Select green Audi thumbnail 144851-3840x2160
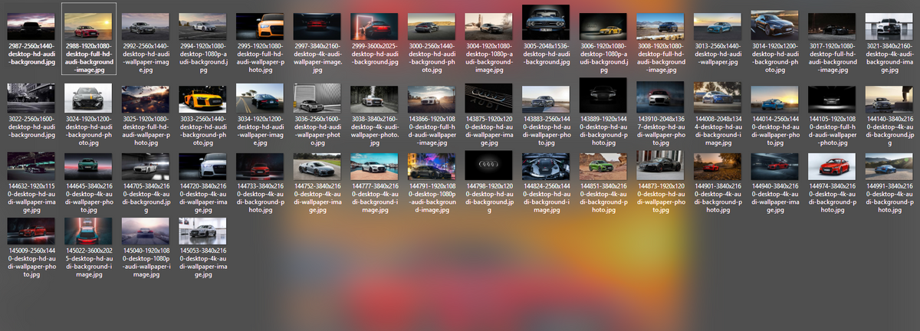This screenshot has width=920, height=331. coord(604,165)
